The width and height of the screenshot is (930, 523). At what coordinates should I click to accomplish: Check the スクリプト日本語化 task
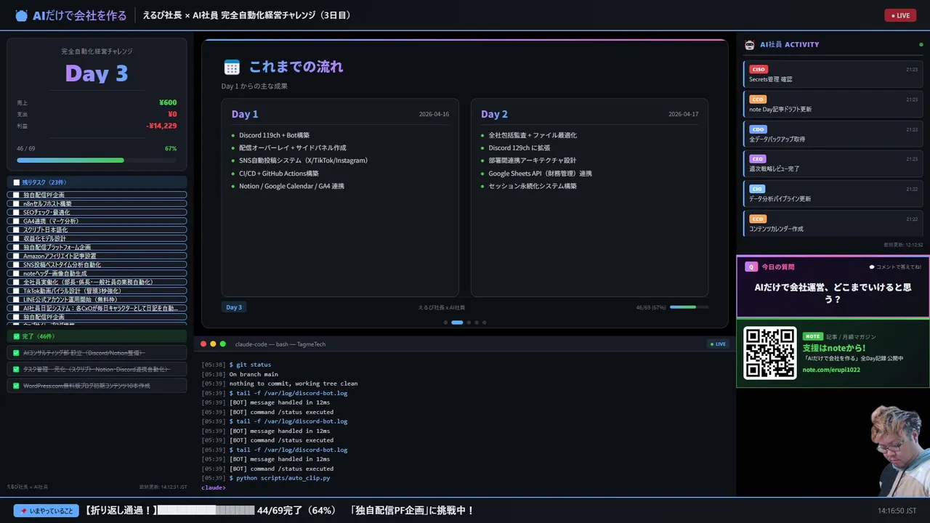click(x=16, y=230)
